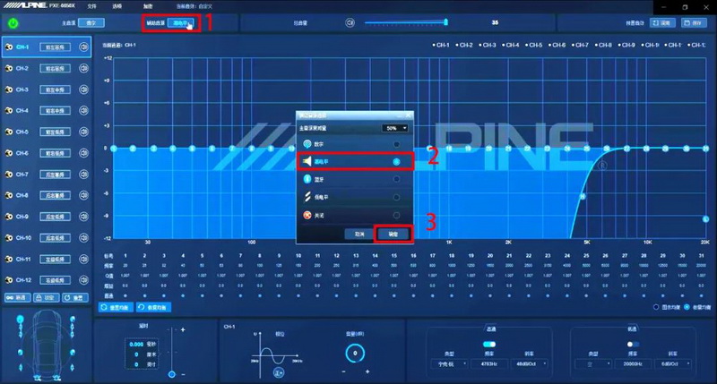The height and width of the screenshot is (384, 717).
Task: Open the Options (选项) menu
Action: tap(117, 6)
